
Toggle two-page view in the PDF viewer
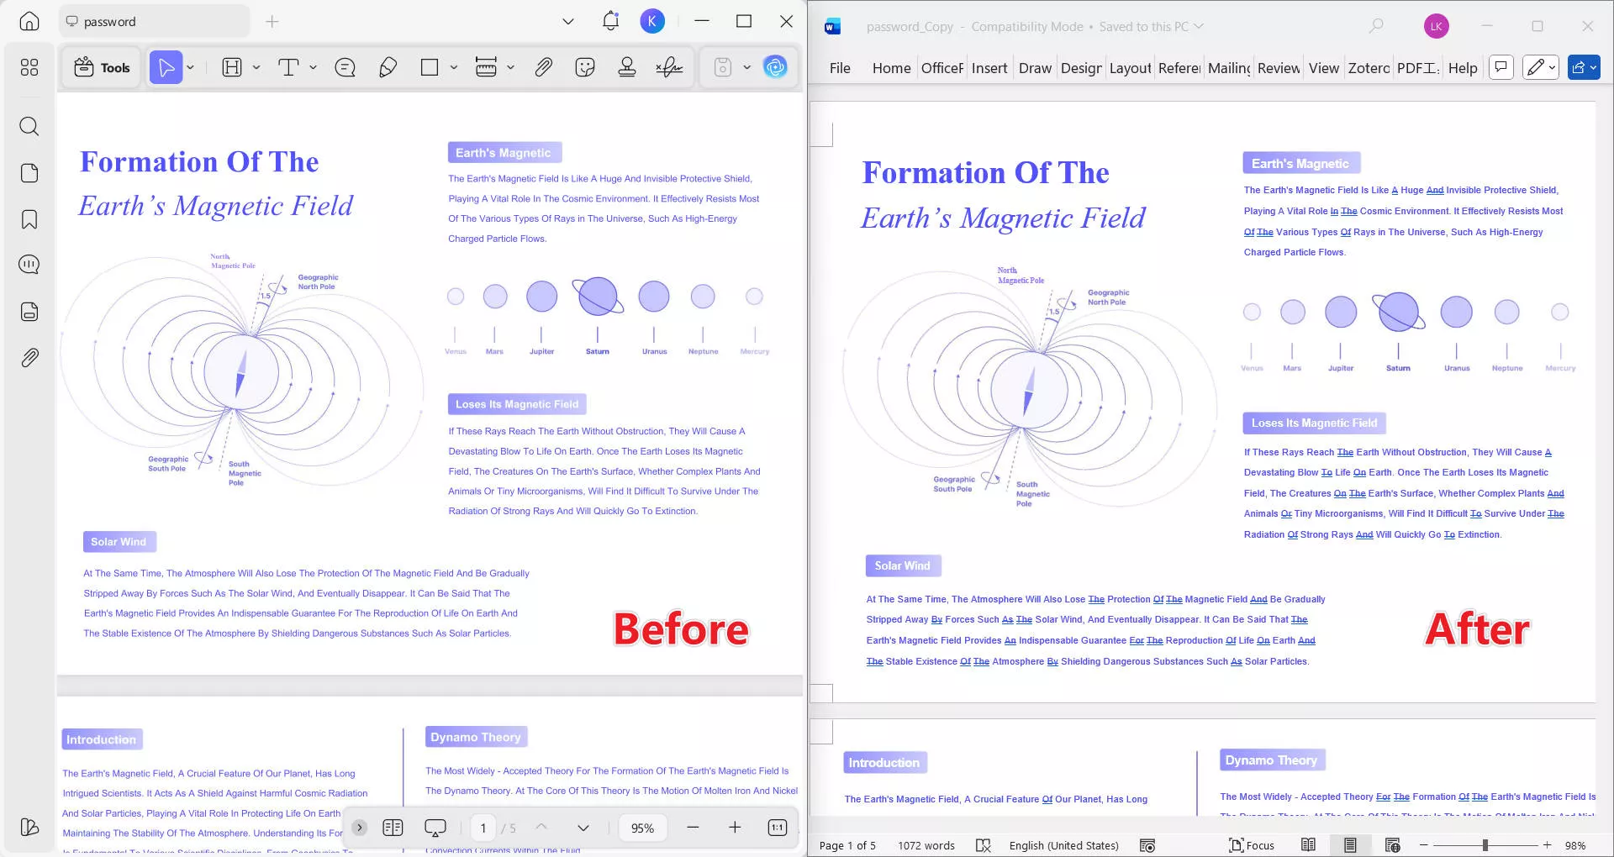pos(393,828)
